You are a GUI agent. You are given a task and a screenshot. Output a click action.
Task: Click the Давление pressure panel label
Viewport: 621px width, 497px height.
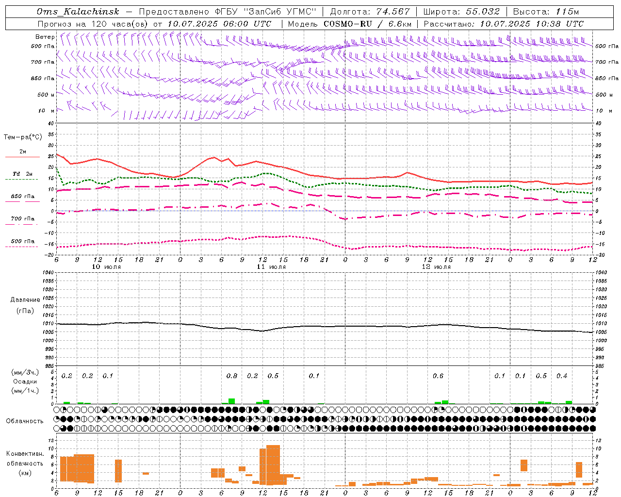click(x=25, y=300)
